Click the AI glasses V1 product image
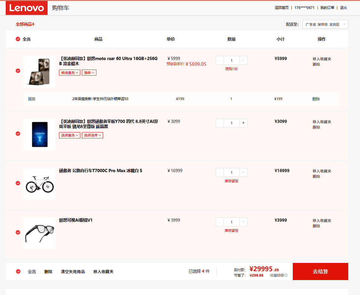This screenshot has width=360, height=295. click(x=39, y=233)
